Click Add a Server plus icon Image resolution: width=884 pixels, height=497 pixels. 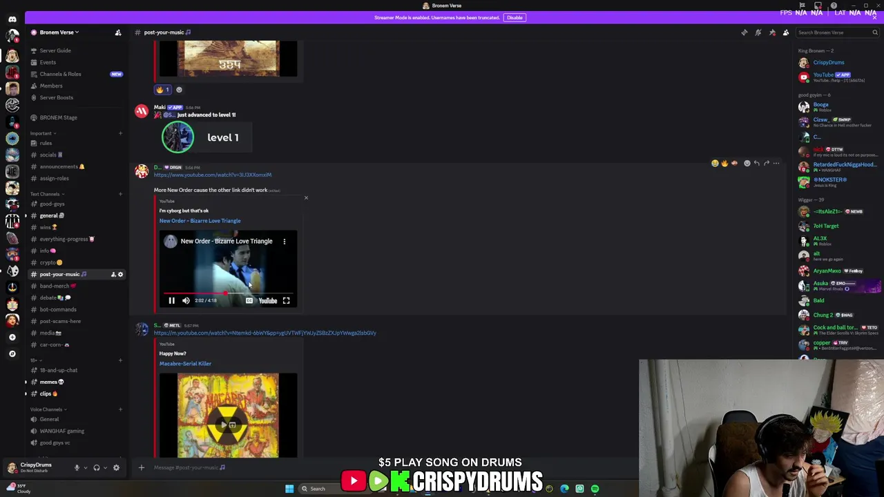pos(12,337)
